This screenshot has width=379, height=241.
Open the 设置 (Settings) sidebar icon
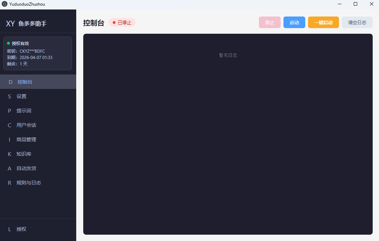coord(9,96)
